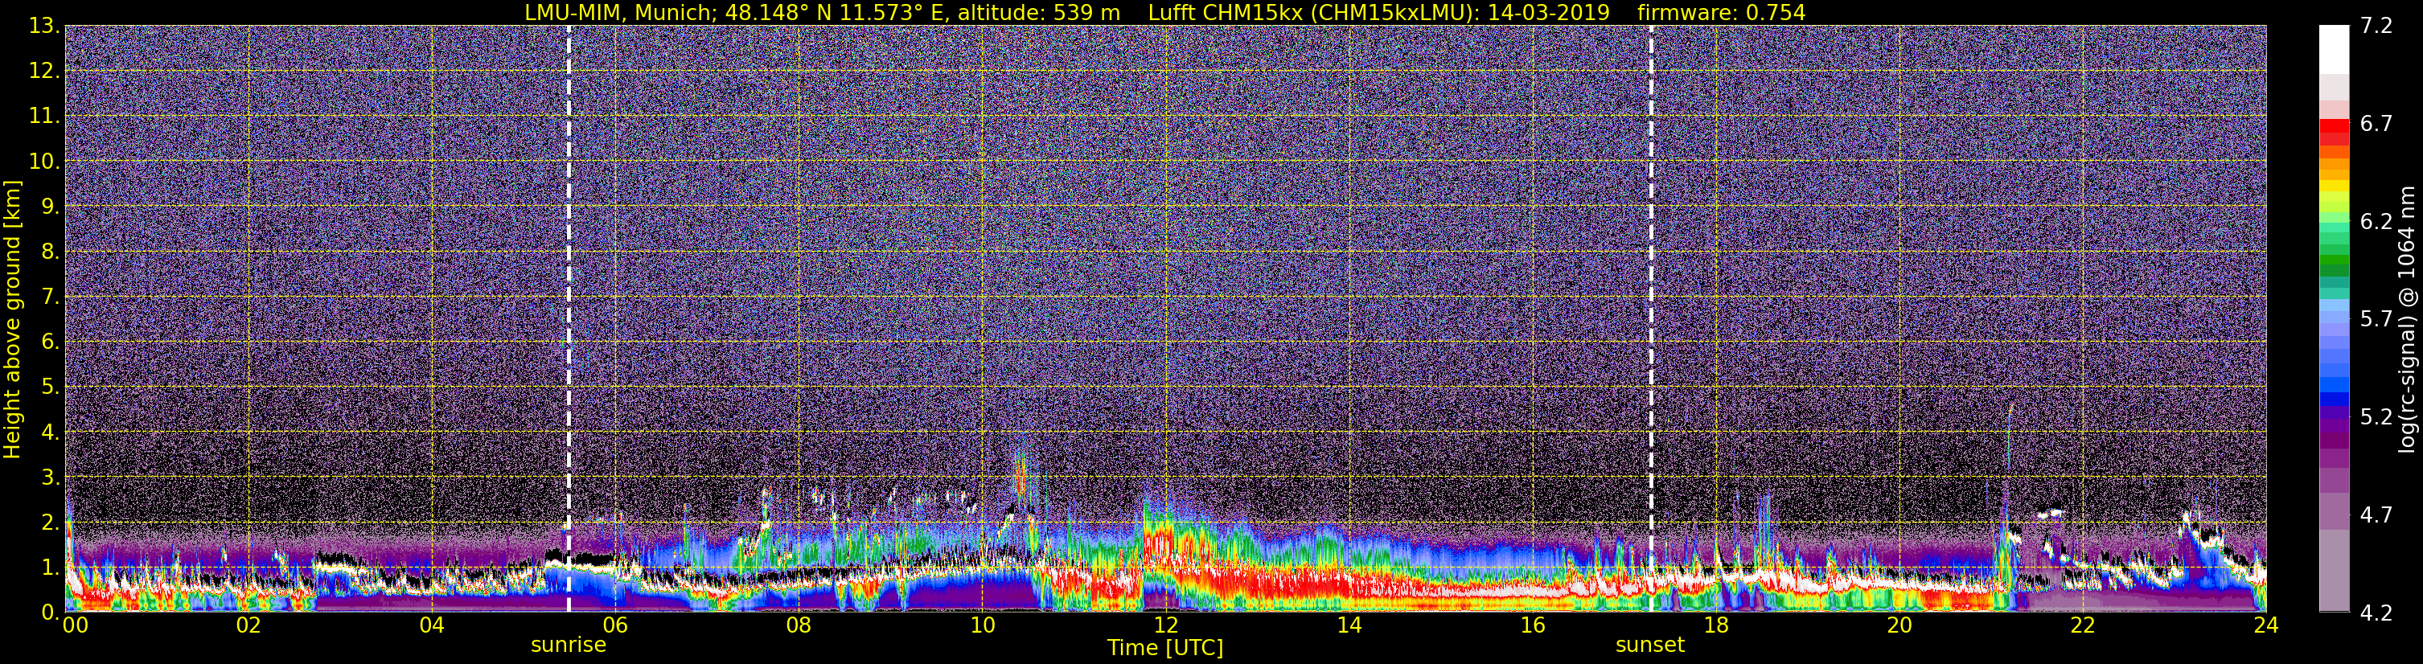Click the white dashed sunset marker line
The height and width of the screenshot is (664, 2423).
(1651, 319)
